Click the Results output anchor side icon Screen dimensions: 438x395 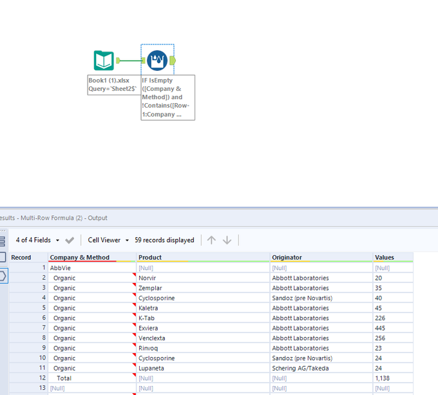tap(3, 276)
